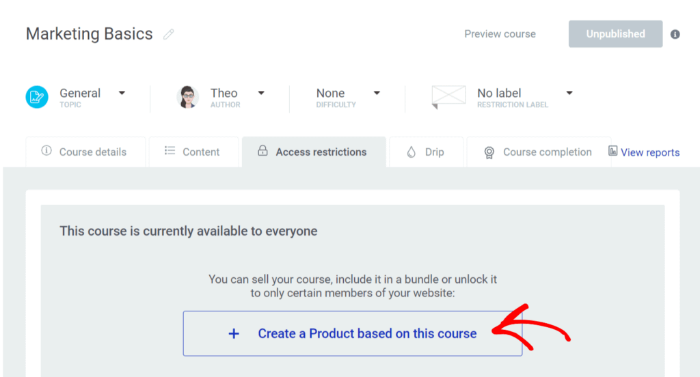Click the reports chart icon
Image resolution: width=700 pixels, height=377 pixels.
pyautogui.click(x=613, y=152)
